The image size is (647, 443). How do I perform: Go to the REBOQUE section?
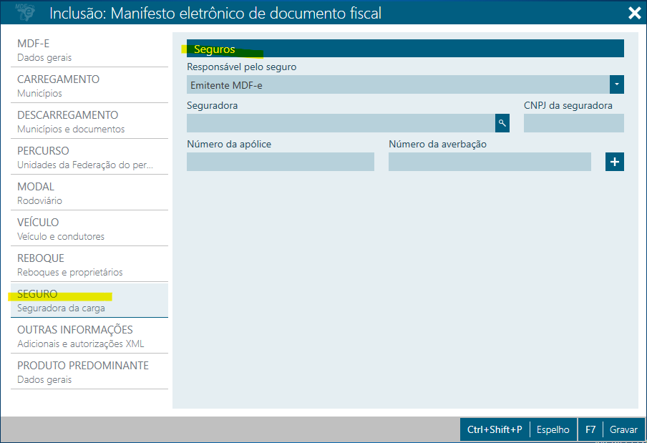coord(89,265)
